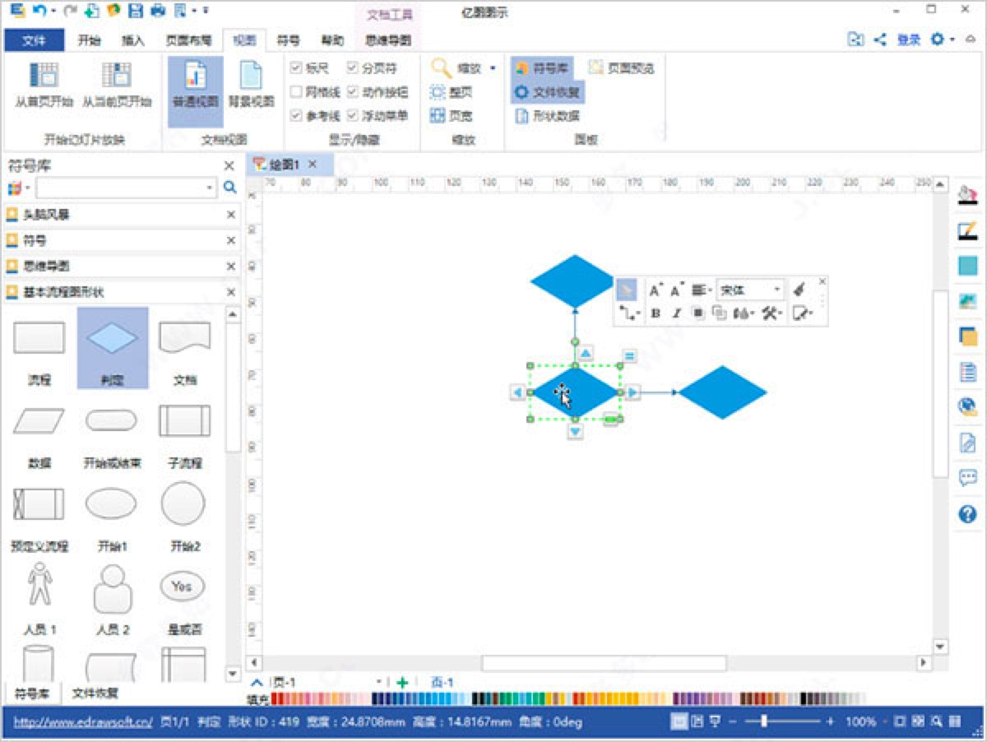Open the edrawsoft.cn link in status bar

pos(83,721)
